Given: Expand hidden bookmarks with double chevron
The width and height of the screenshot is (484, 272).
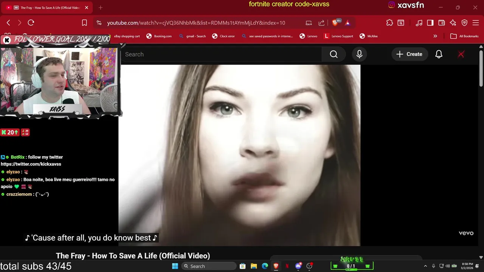Looking at the screenshot, I should [435, 36].
